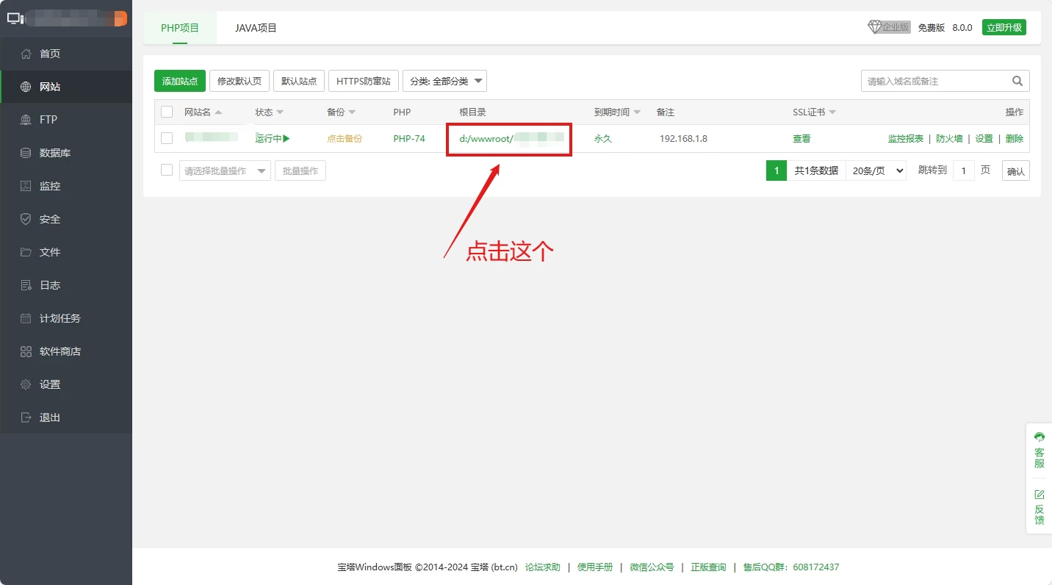Click the security shield icon
This screenshot has height=585, width=1052.
26,219
